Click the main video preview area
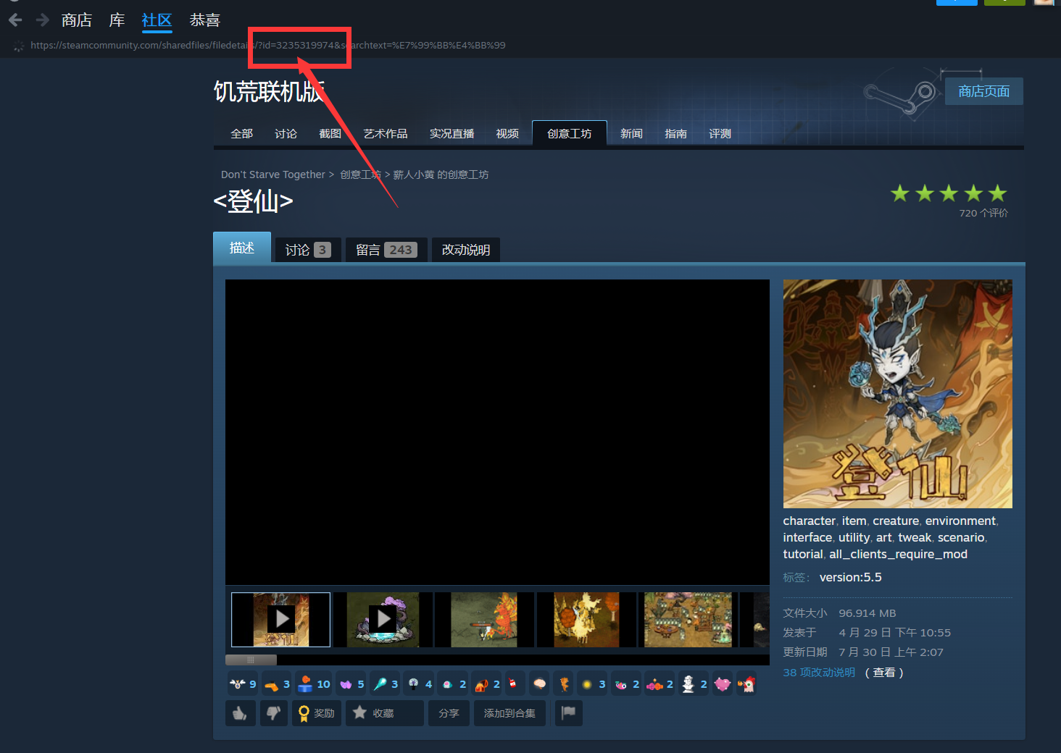 [497, 432]
